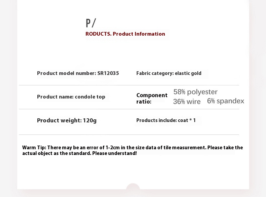Click the red RODUCTS. word
Image resolution: width=266 pixels, height=197 pixels.
98,34
